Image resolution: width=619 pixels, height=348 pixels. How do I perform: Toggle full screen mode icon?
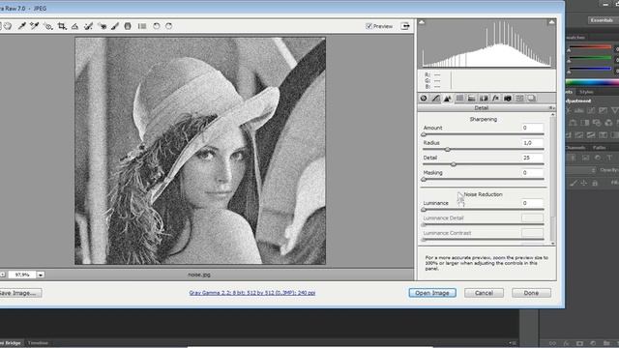pos(405,26)
